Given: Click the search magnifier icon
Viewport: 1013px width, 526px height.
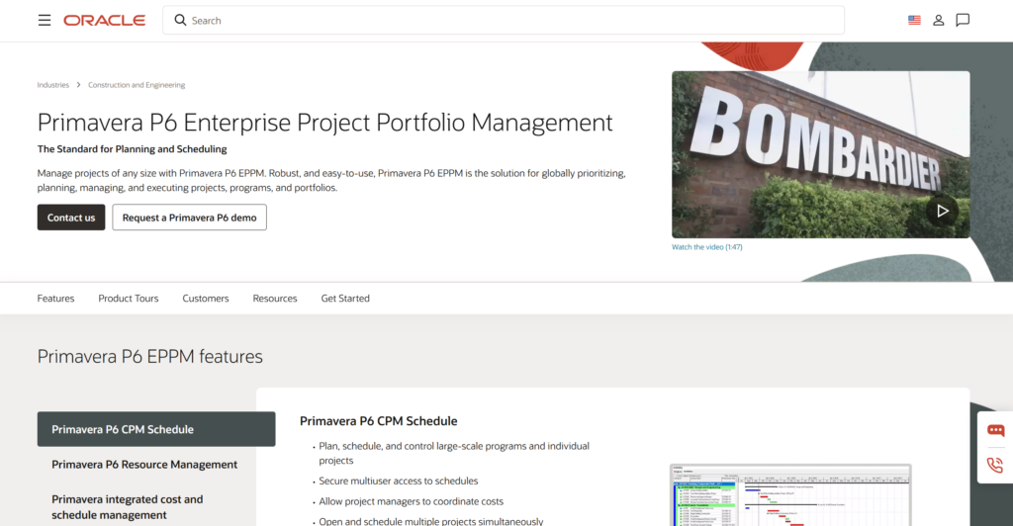Looking at the screenshot, I should pyautogui.click(x=180, y=20).
